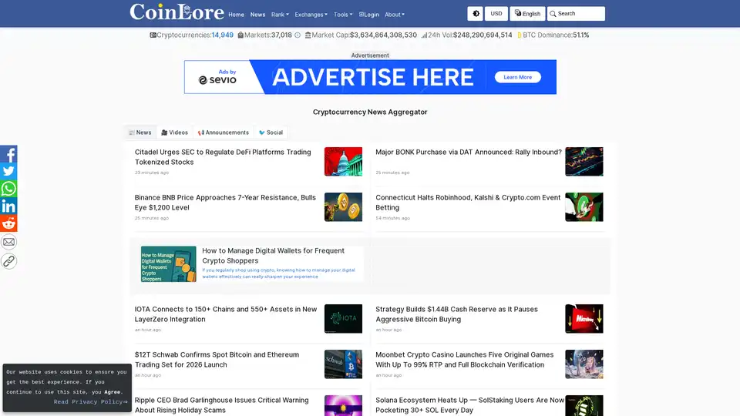Screen dimensions: 740x416
Task: Share page by email icon
Action: [x=8, y=242]
